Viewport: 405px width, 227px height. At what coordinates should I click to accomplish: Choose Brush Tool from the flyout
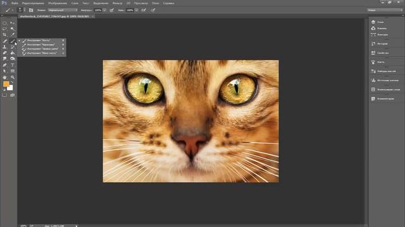tap(42, 40)
